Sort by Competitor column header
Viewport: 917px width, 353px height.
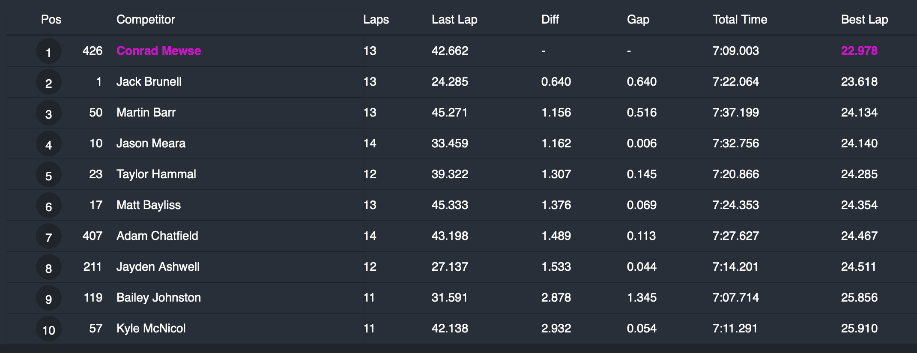[146, 19]
